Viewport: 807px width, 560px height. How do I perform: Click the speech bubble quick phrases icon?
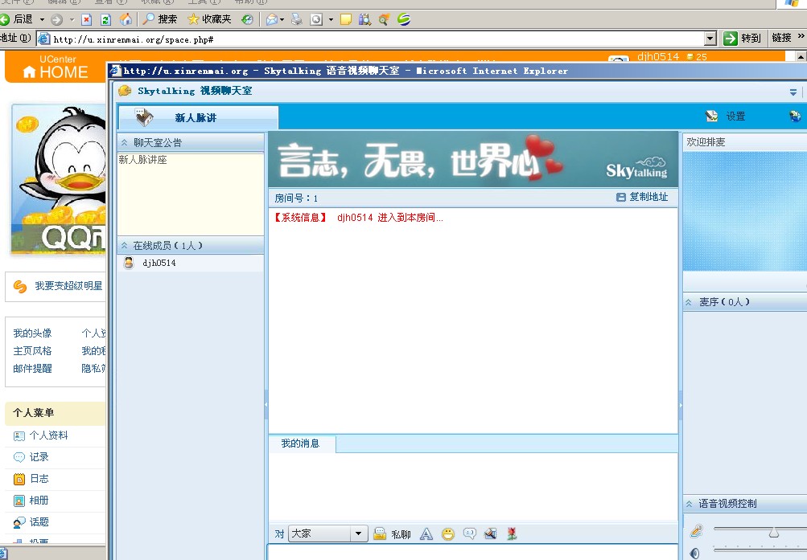click(469, 533)
